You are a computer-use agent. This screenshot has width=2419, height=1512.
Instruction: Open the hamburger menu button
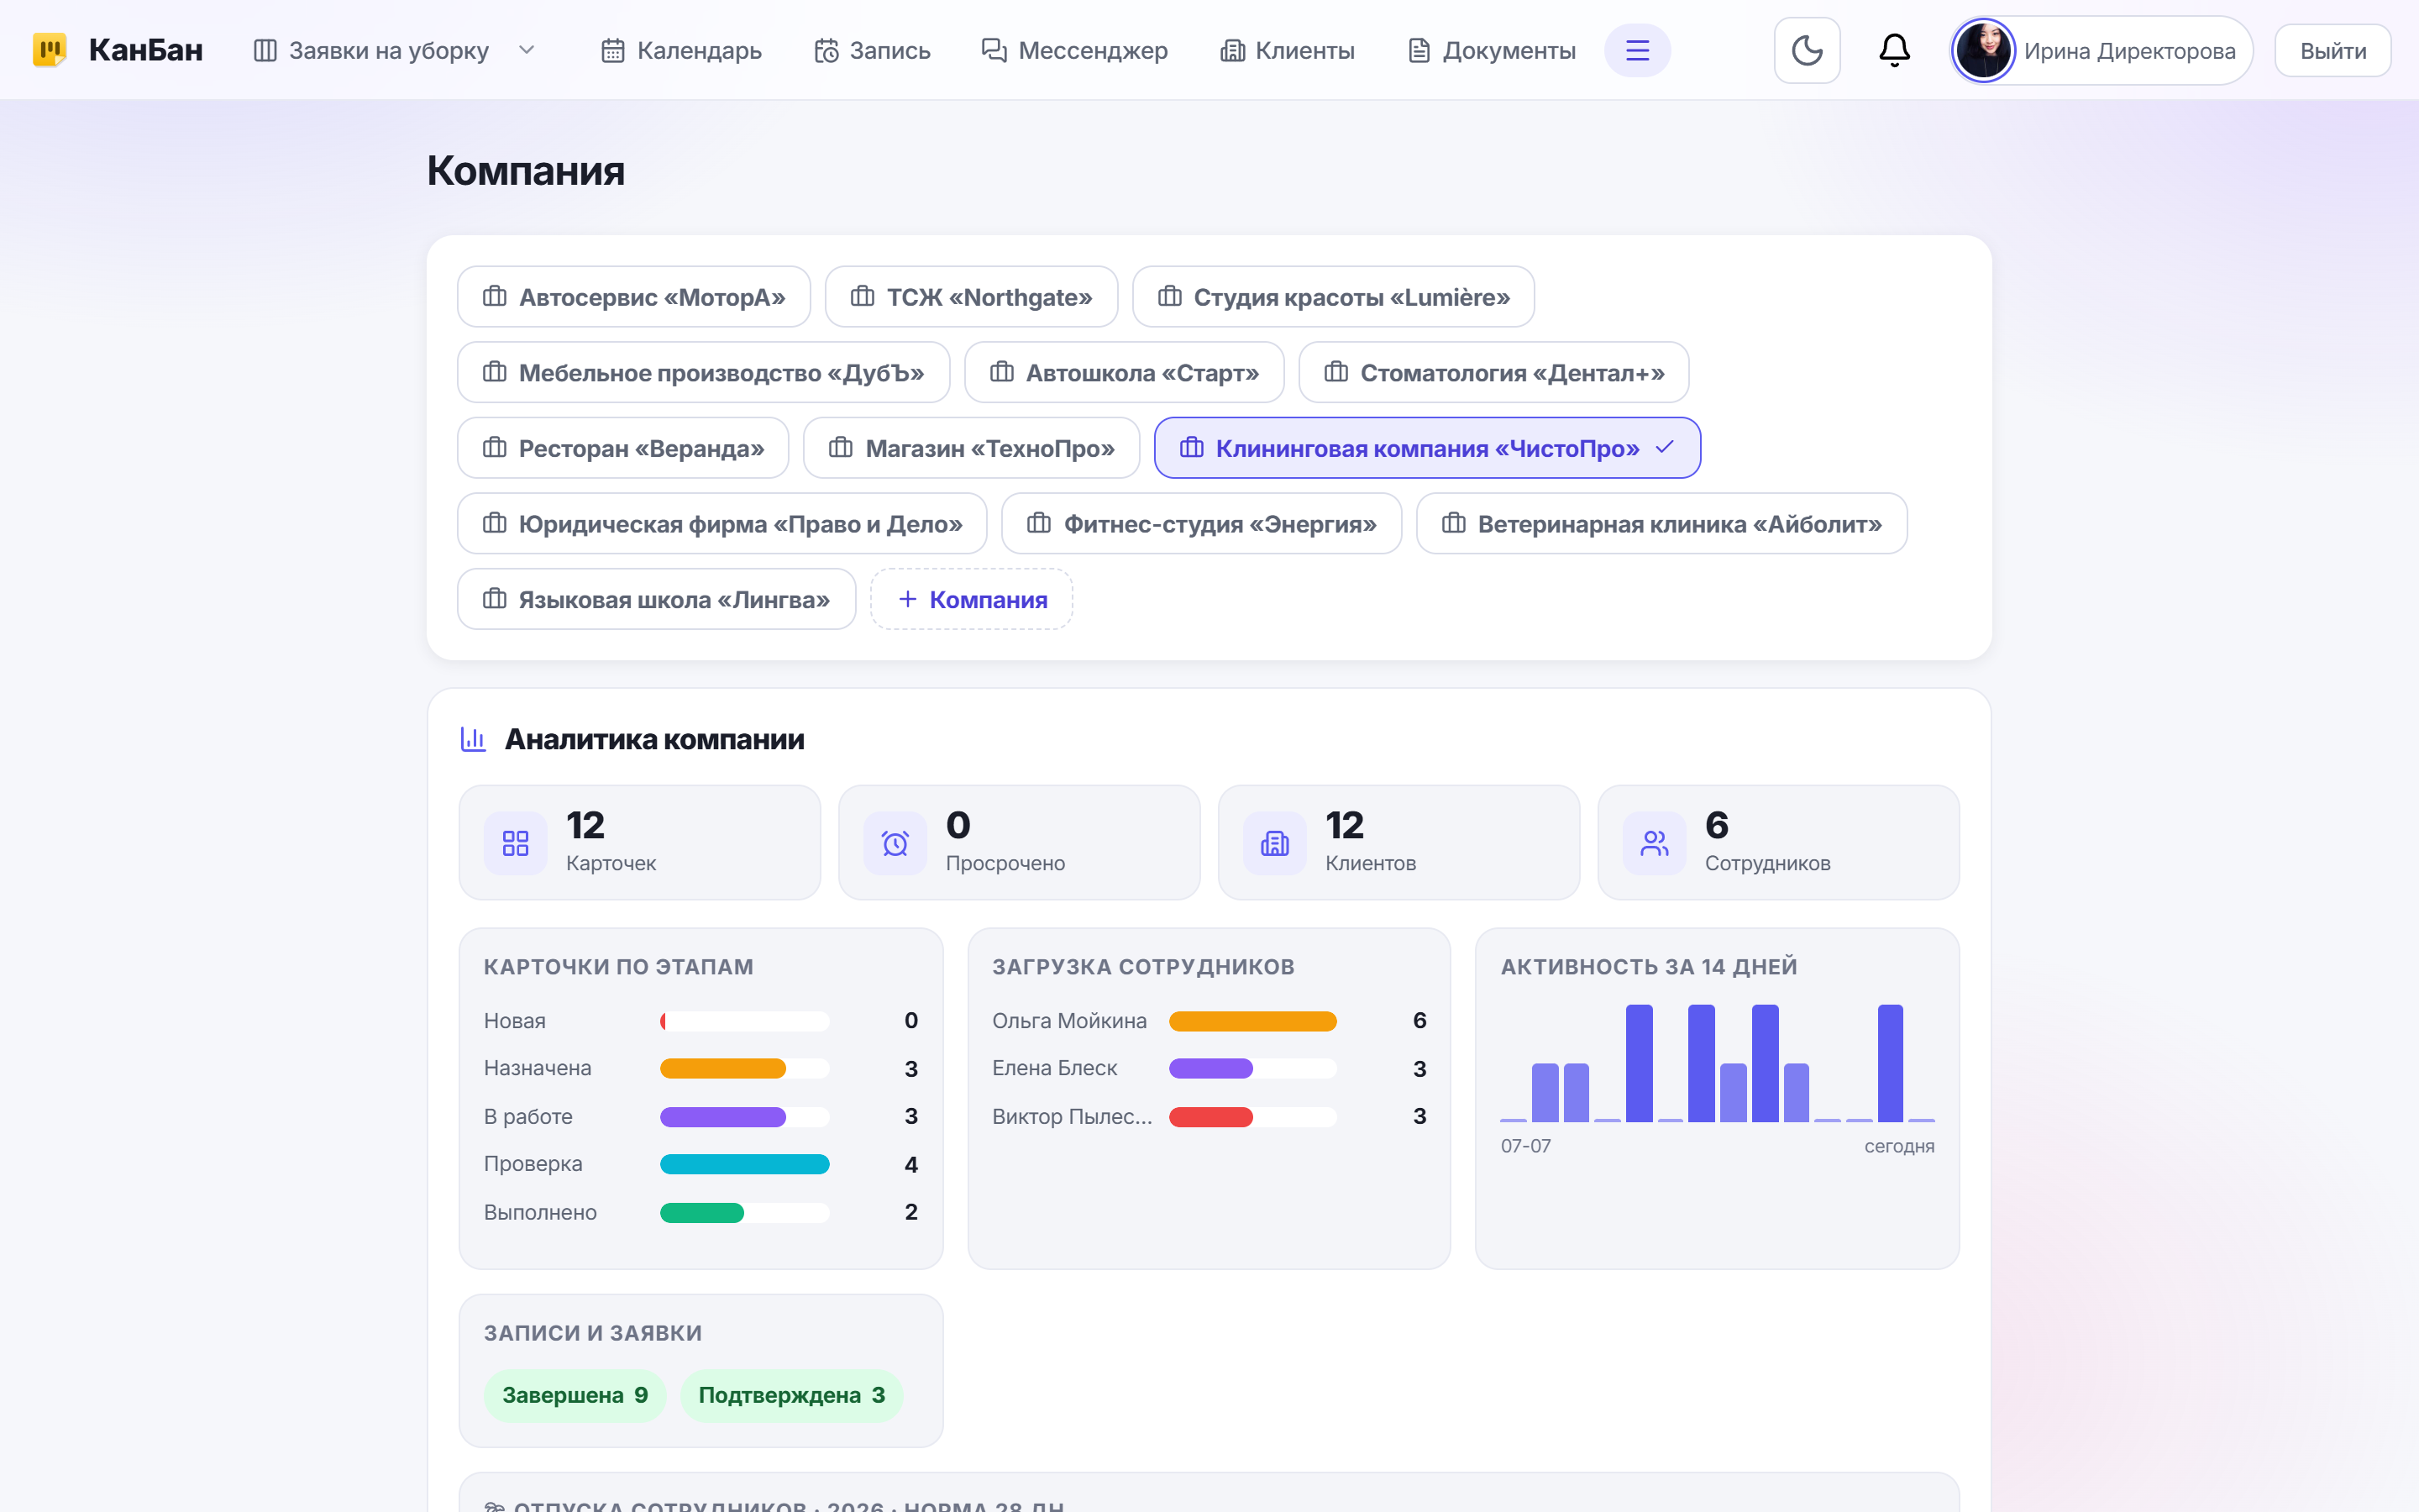(x=1637, y=50)
